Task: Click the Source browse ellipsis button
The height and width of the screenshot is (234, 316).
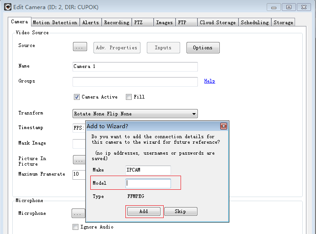Action: (x=80, y=47)
